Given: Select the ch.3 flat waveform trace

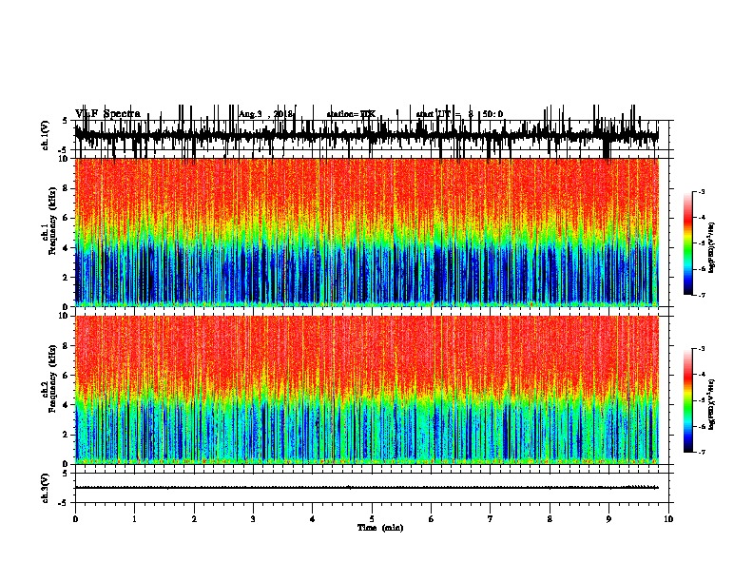Looking at the screenshot, I should point(366,488).
